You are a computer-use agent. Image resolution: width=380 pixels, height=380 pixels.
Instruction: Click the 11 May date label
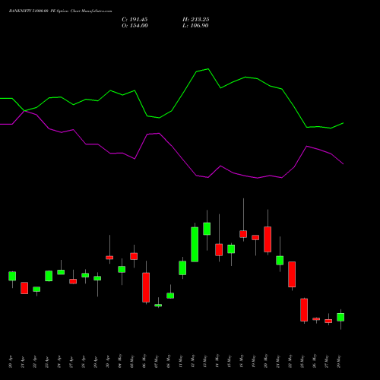tap(181, 361)
